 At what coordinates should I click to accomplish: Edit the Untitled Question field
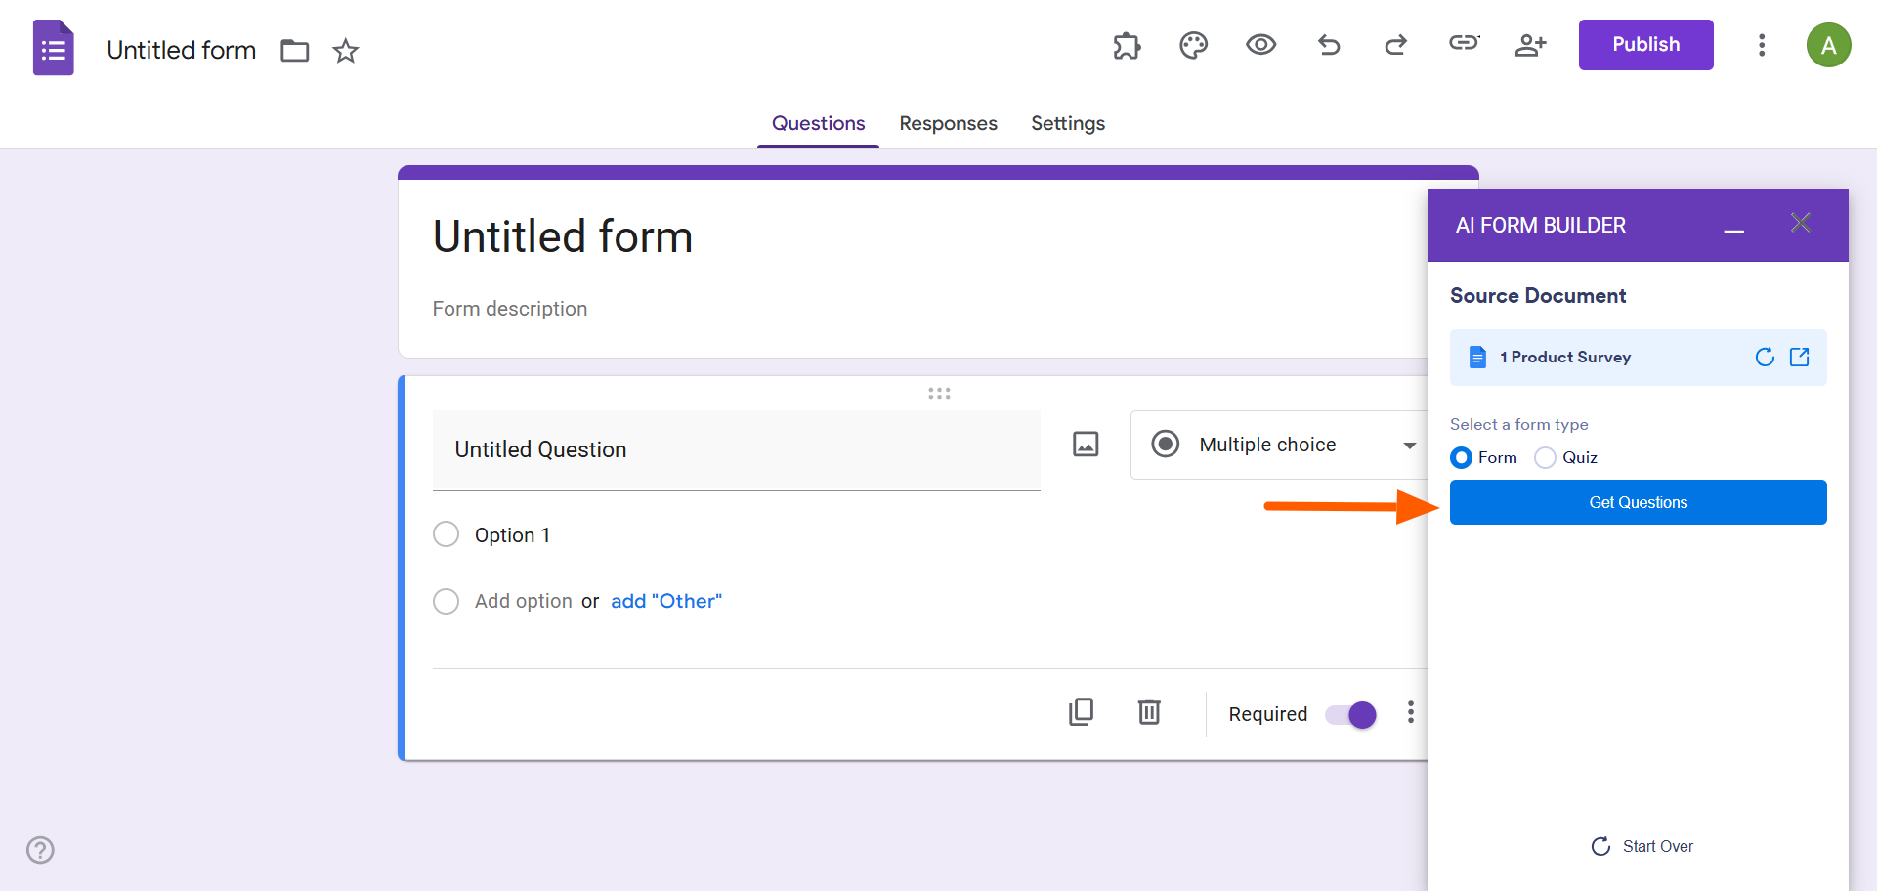(736, 450)
